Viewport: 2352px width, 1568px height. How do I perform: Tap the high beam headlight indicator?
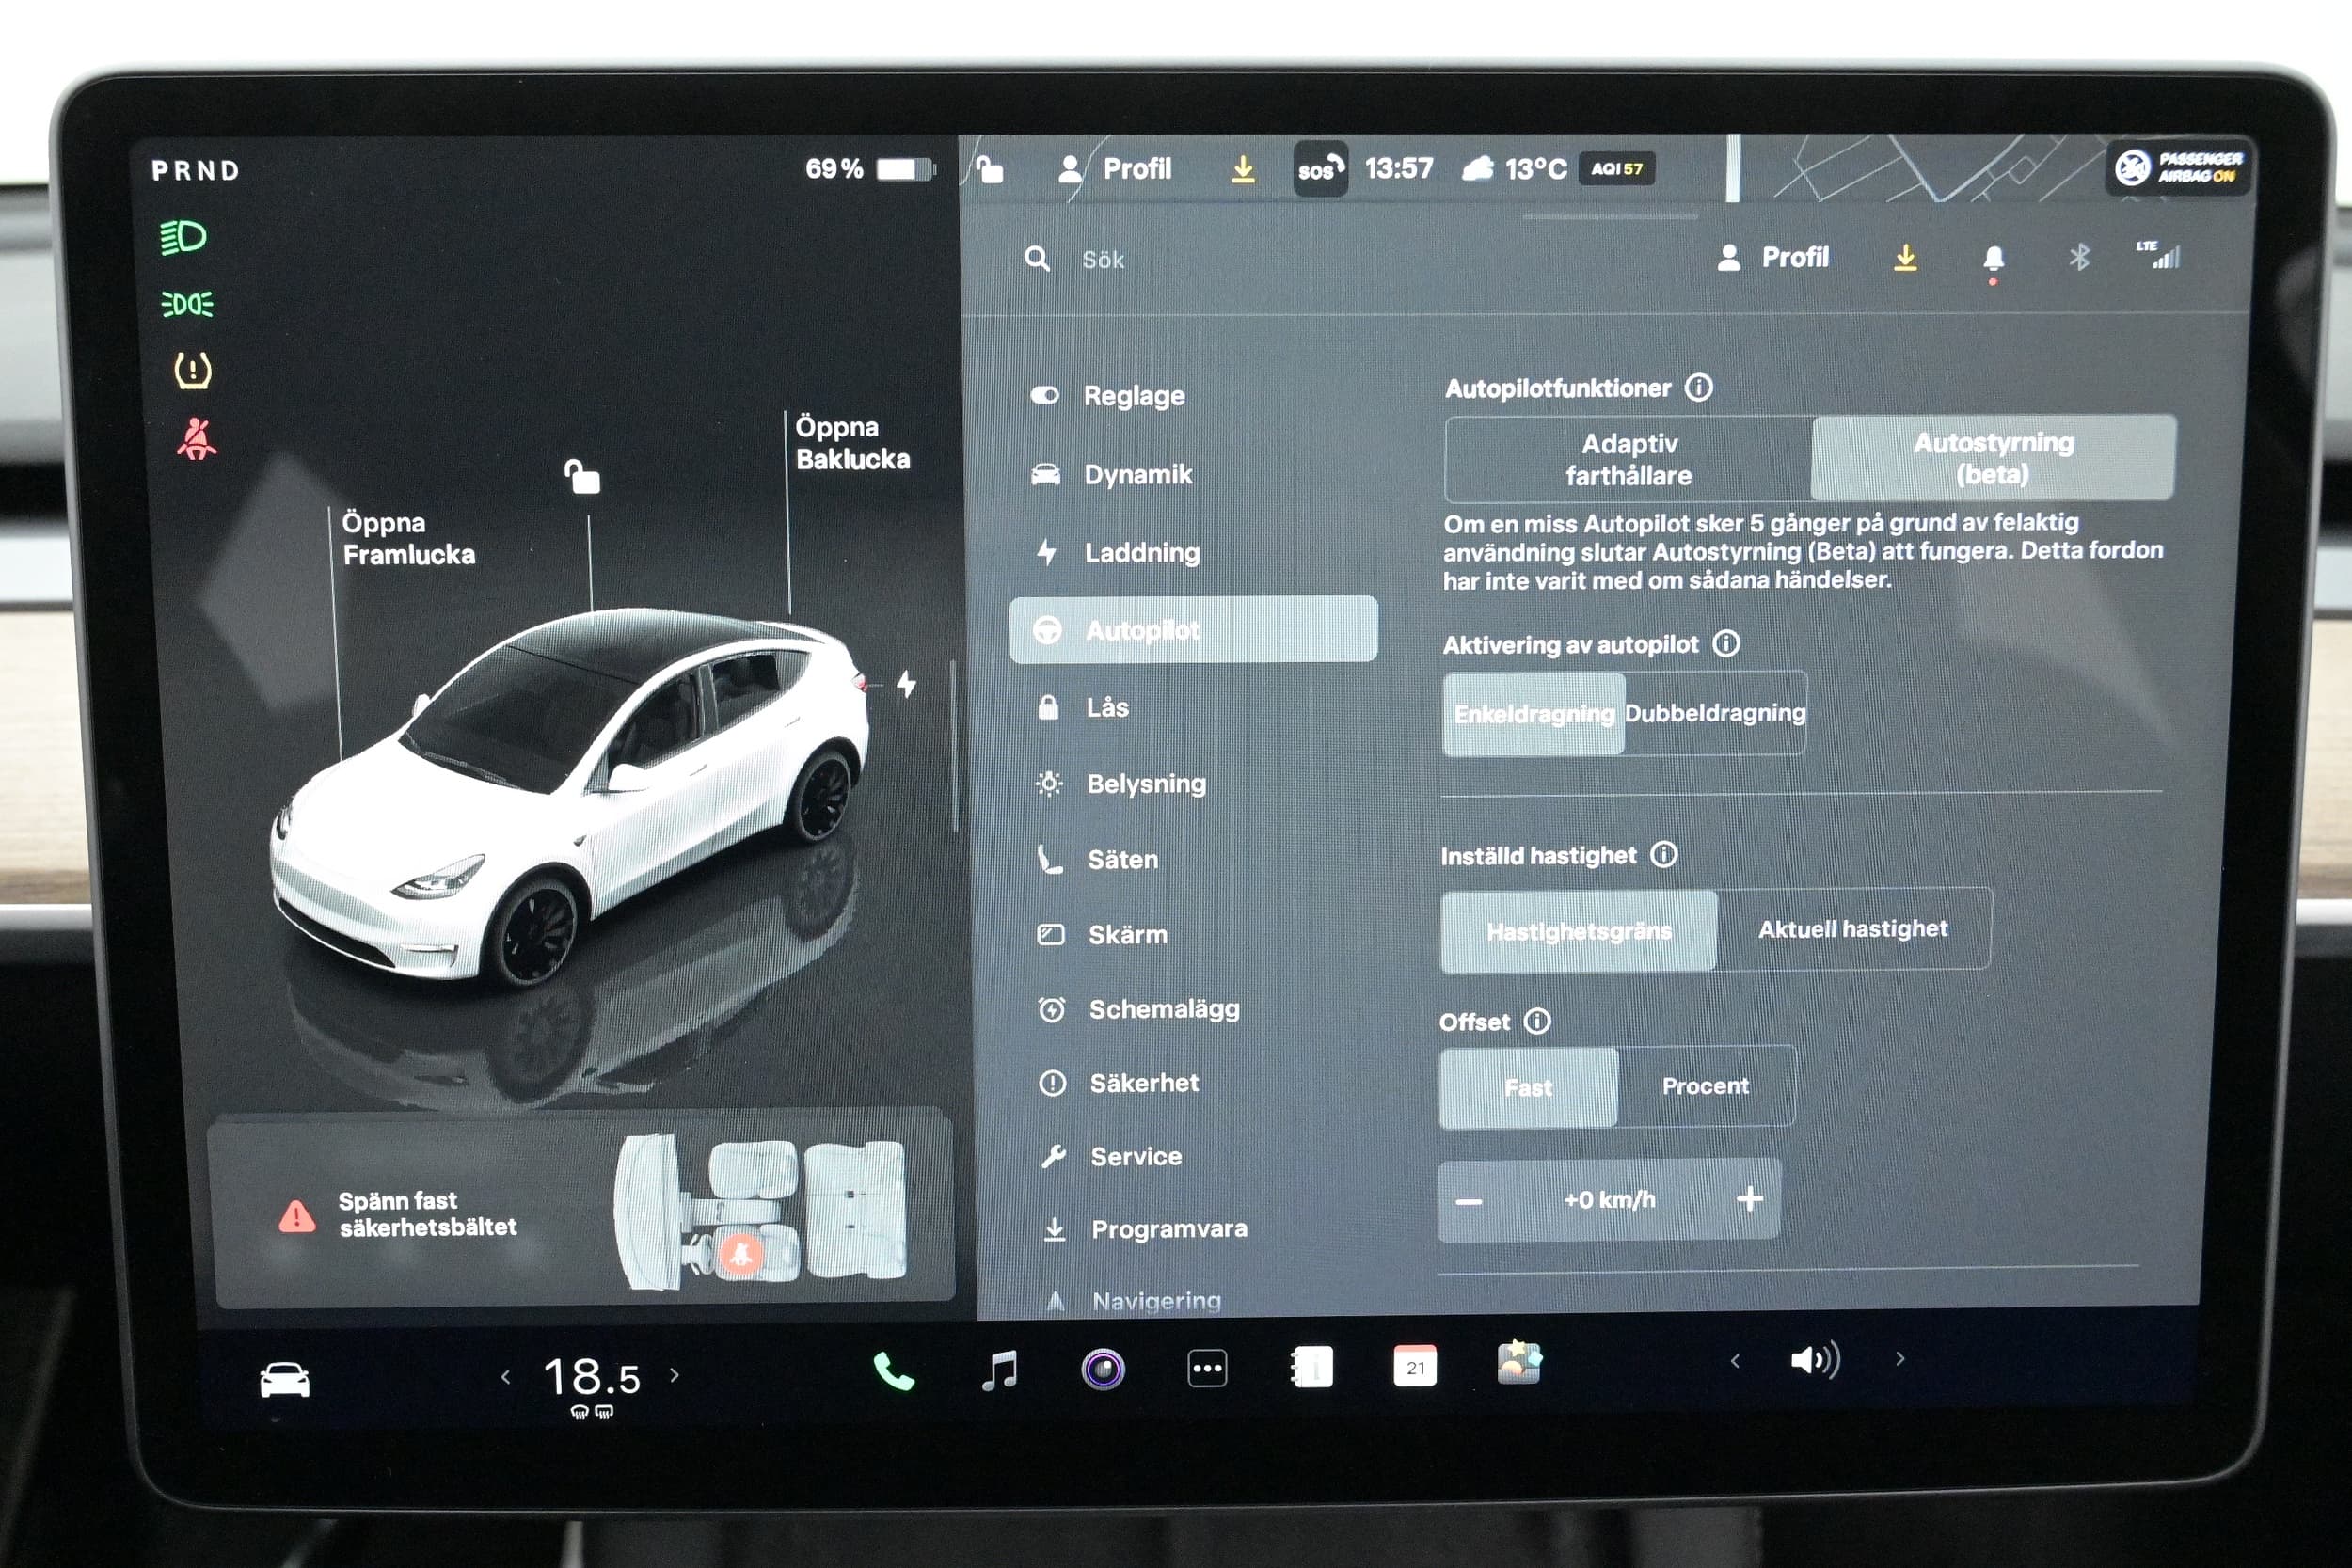(x=184, y=238)
